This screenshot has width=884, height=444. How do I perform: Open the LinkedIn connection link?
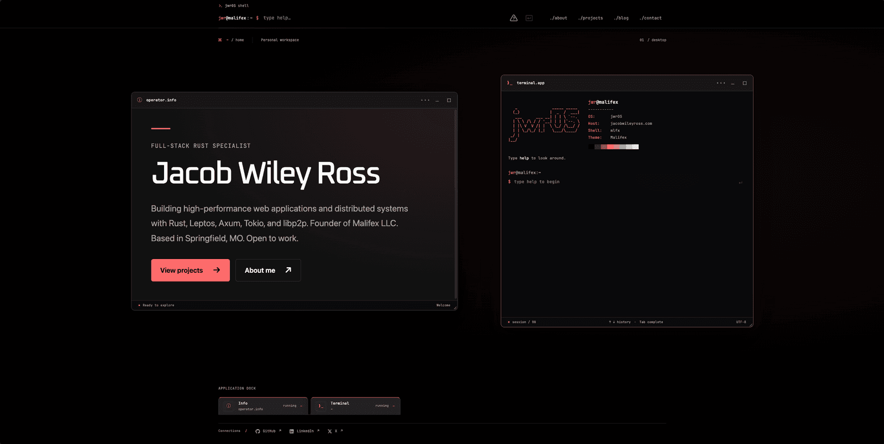pyautogui.click(x=304, y=431)
